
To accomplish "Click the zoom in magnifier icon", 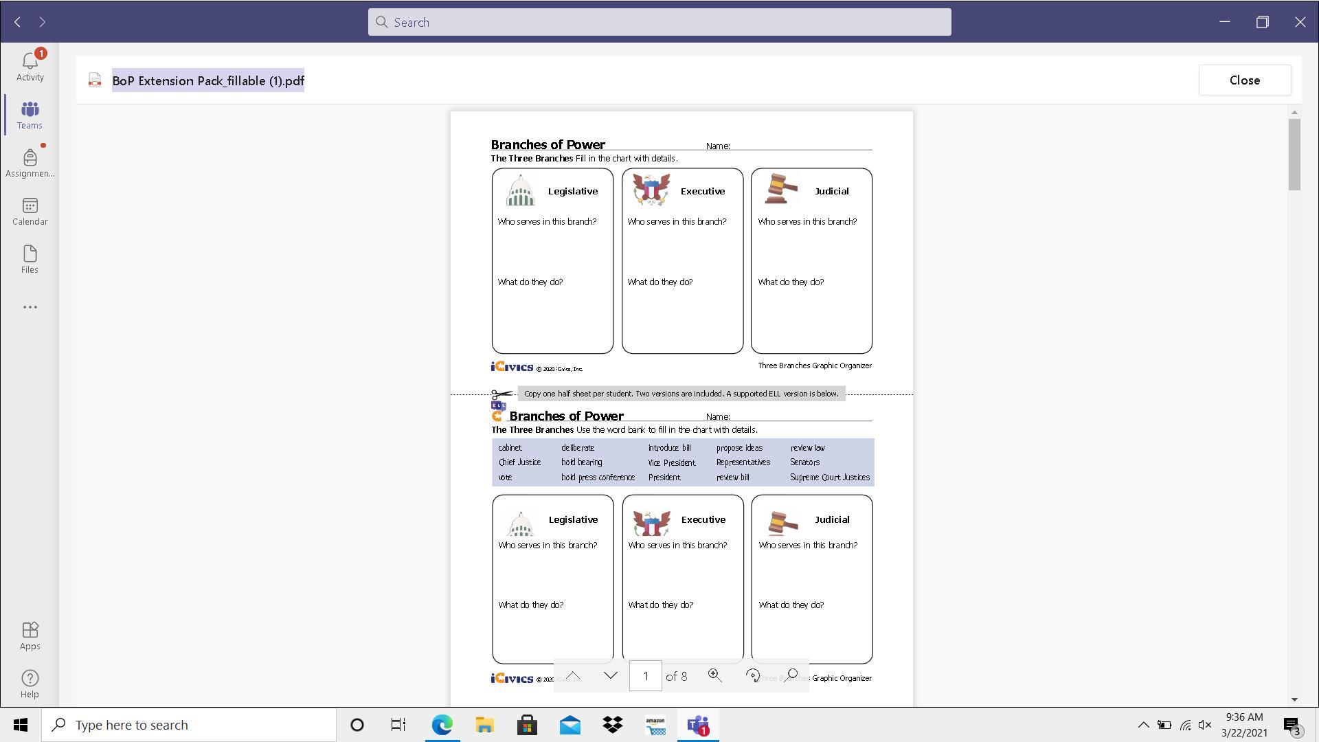I will 714,676.
